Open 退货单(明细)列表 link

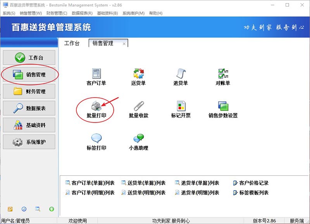click(197, 193)
